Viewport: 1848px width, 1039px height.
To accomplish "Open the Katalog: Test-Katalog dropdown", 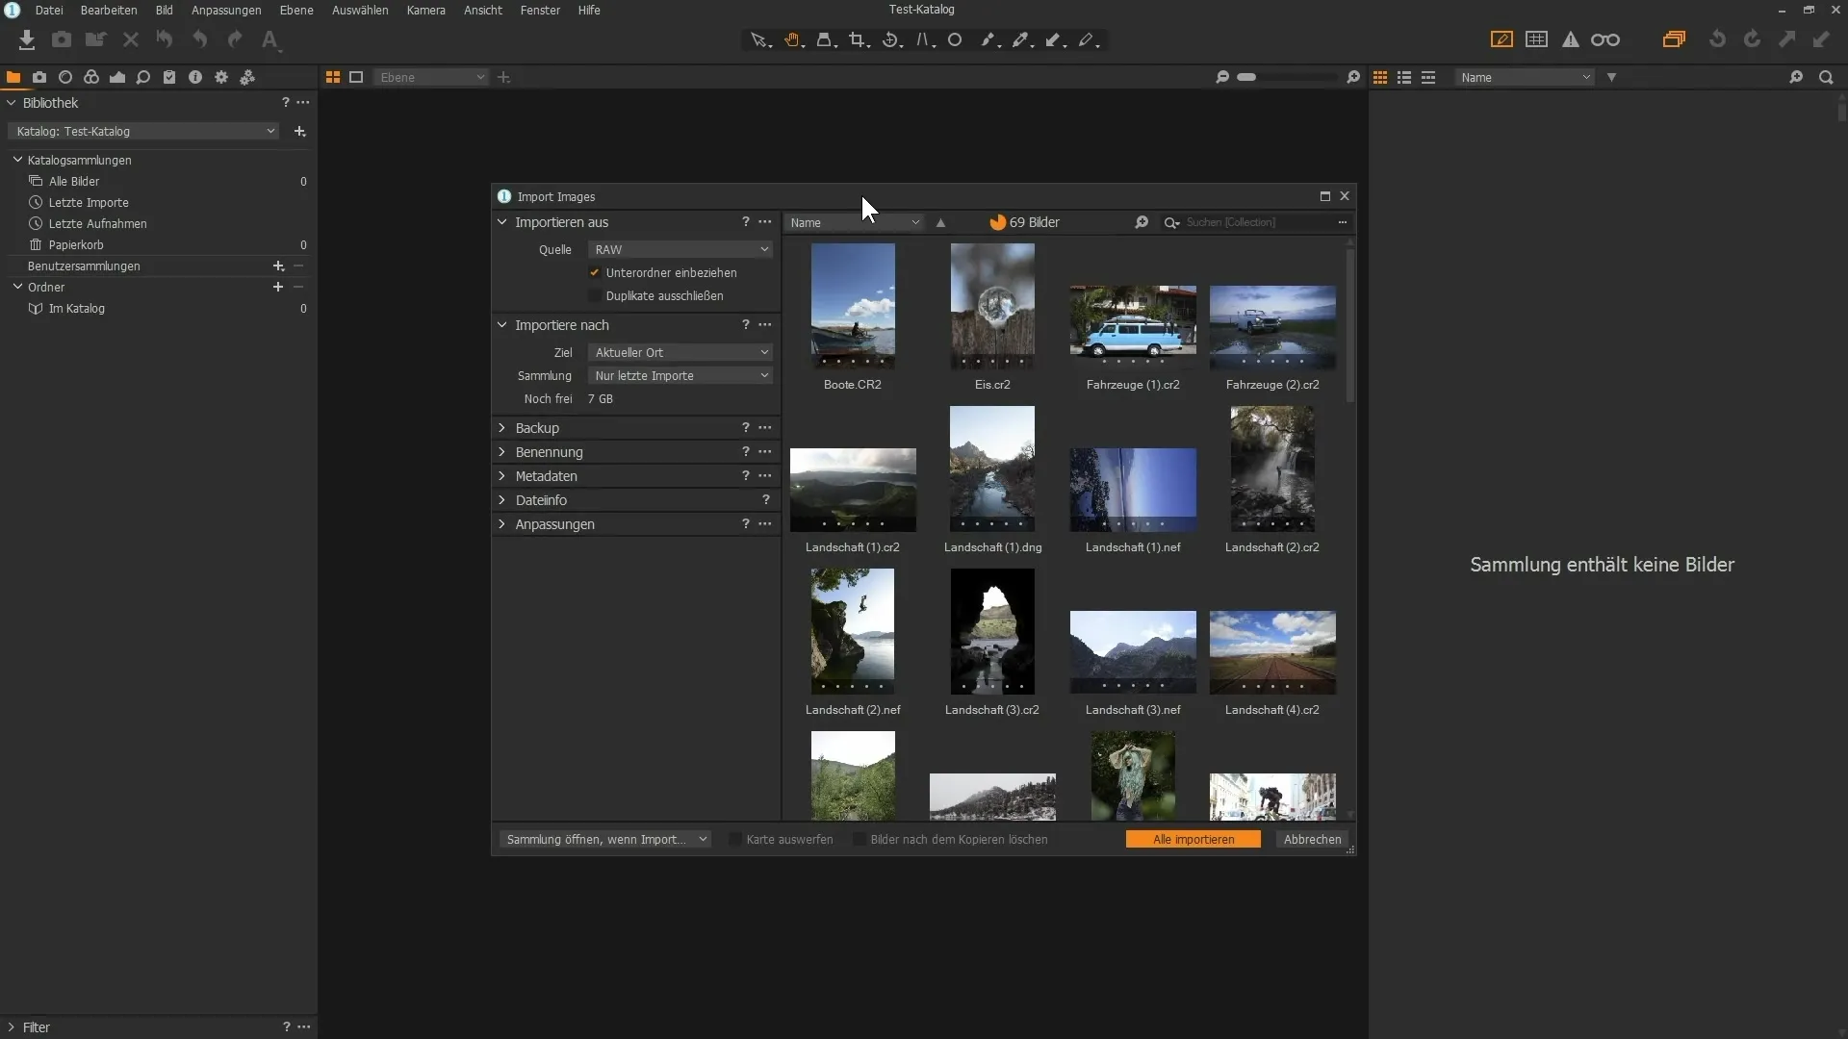I will 144,132.
